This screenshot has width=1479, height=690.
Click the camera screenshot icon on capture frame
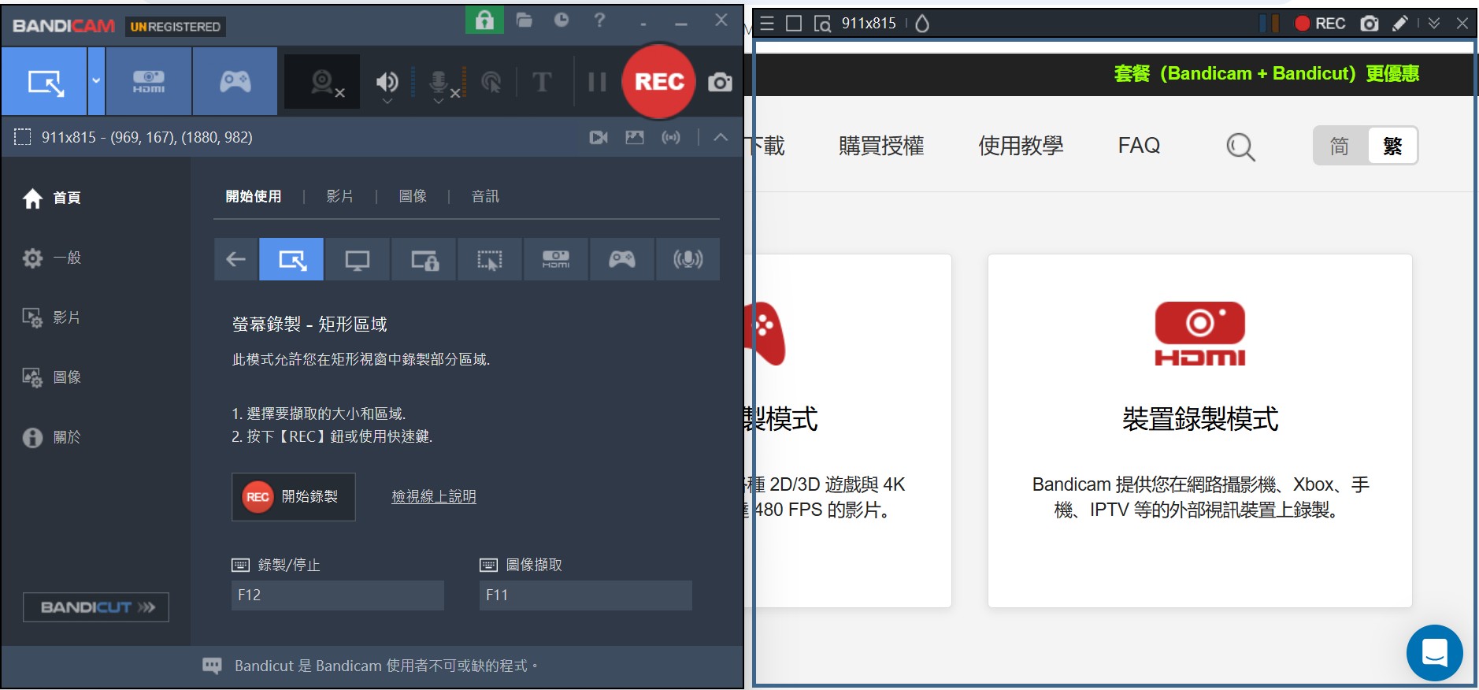click(x=1370, y=24)
